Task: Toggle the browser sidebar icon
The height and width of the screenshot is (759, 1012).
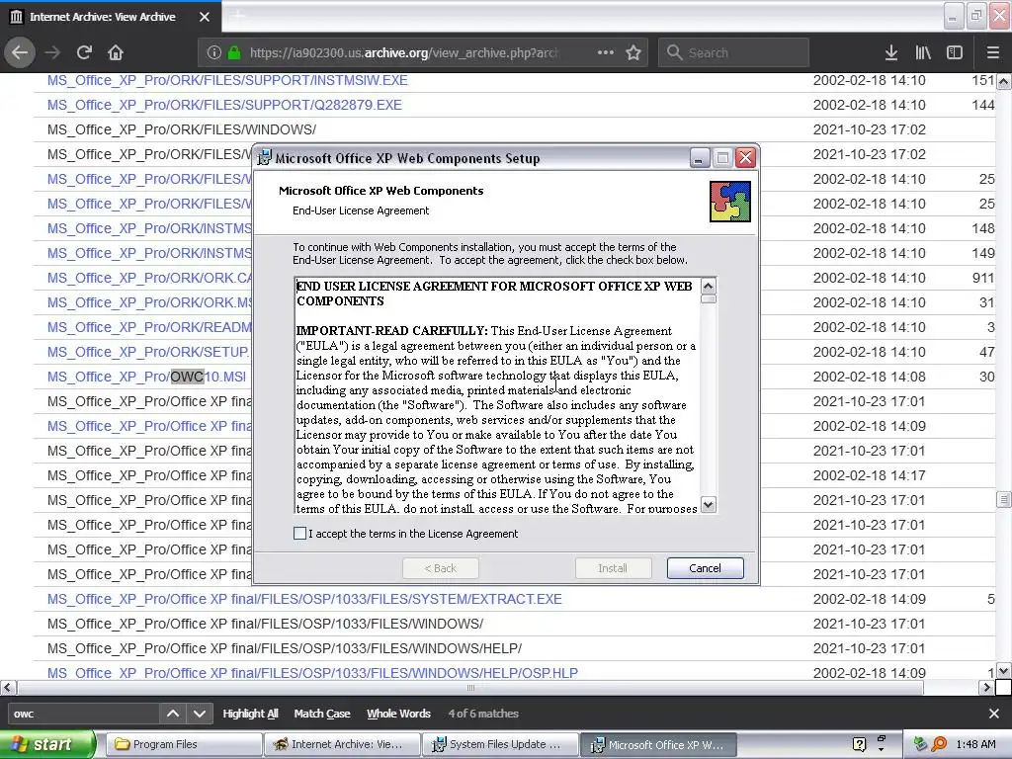Action: click(955, 52)
